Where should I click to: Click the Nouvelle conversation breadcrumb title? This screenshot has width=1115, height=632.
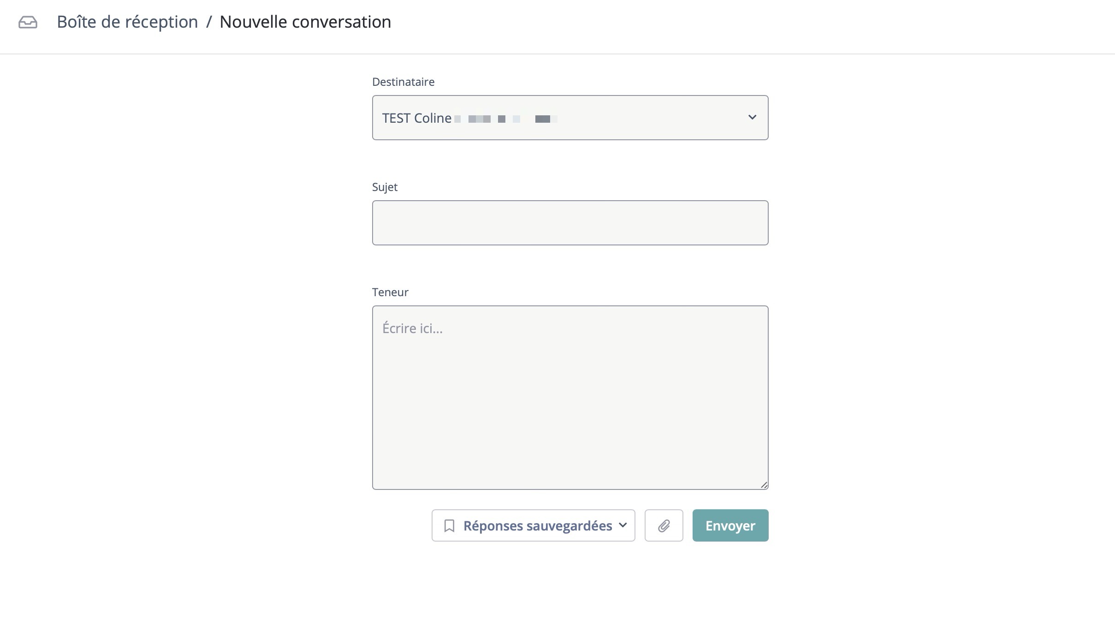click(x=305, y=22)
